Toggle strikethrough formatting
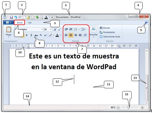Screen dimensions: 152x113 click(36, 35)
